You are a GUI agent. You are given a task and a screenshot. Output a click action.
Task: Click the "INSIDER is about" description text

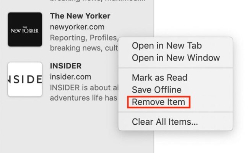click(x=84, y=88)
